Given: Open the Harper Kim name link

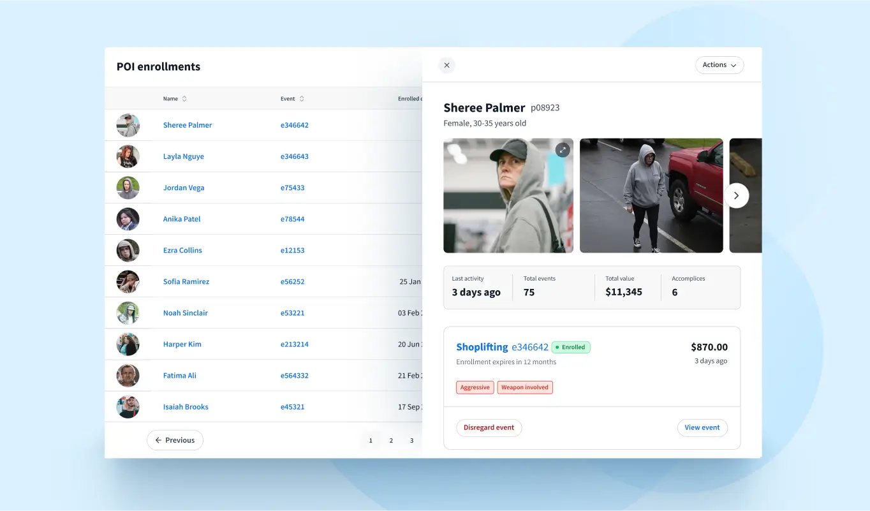Looking at the screenshot, I should (182, 344).
